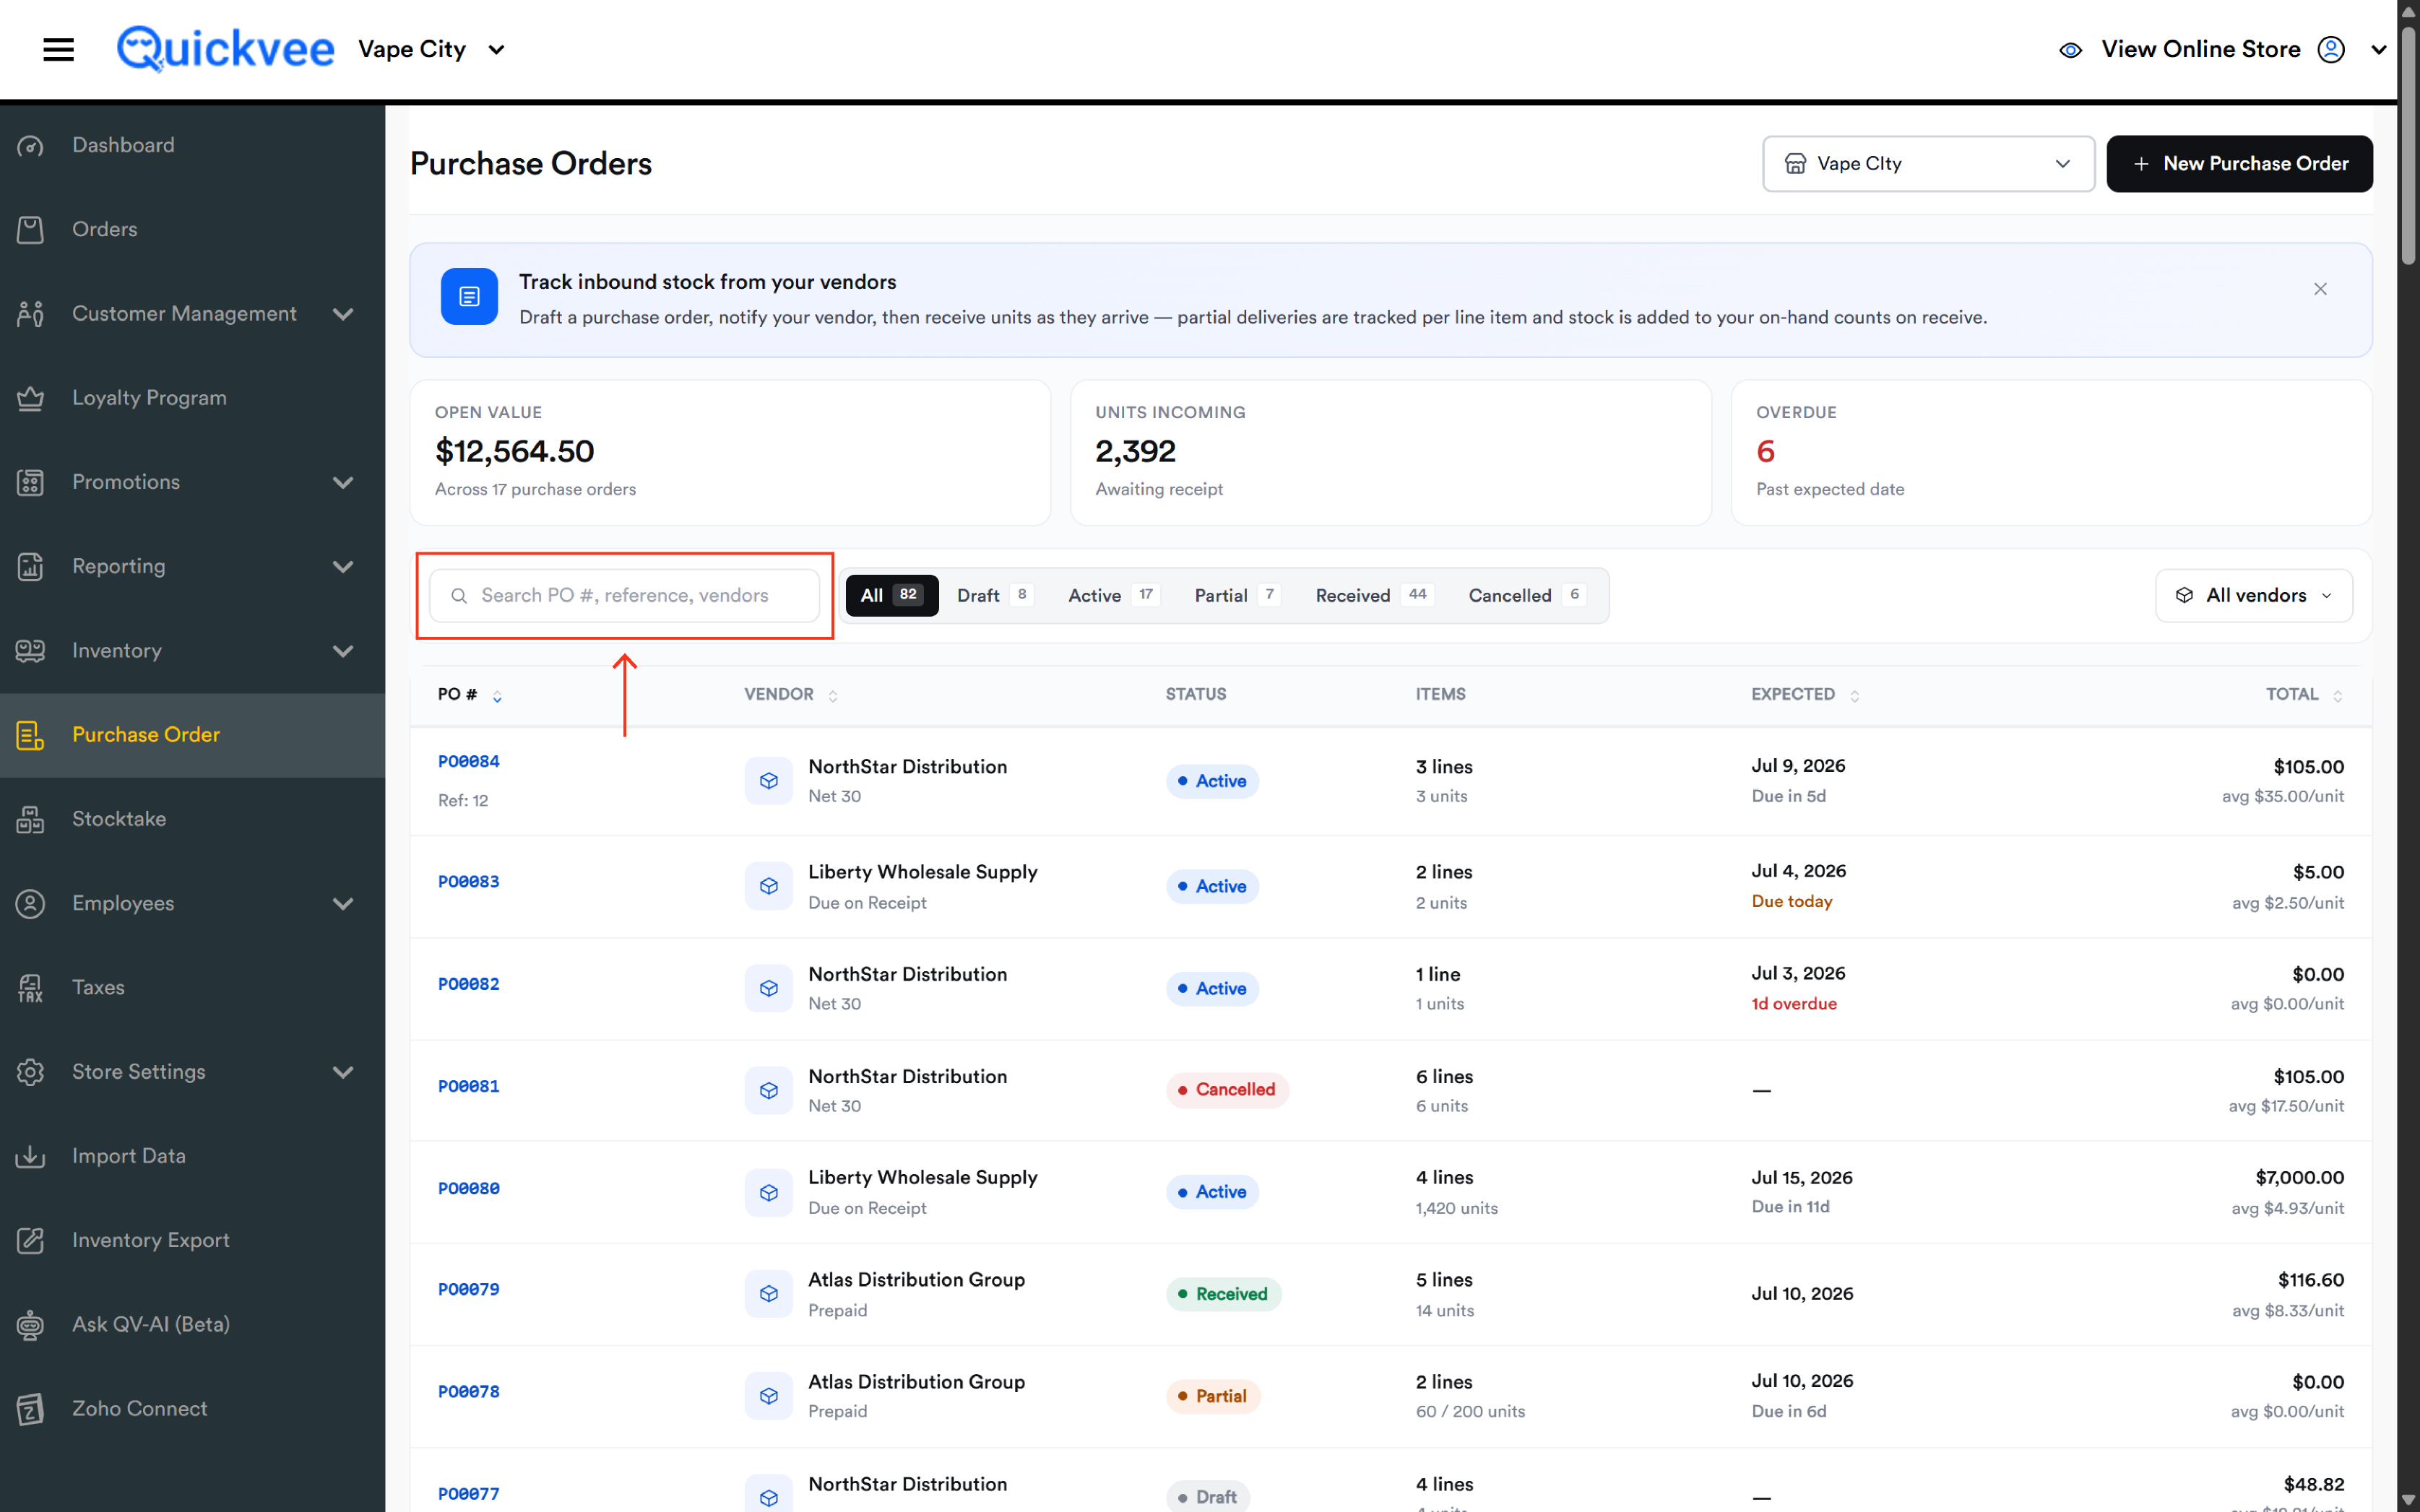Click the Stocktake sidebar icon

coord(30,819)
